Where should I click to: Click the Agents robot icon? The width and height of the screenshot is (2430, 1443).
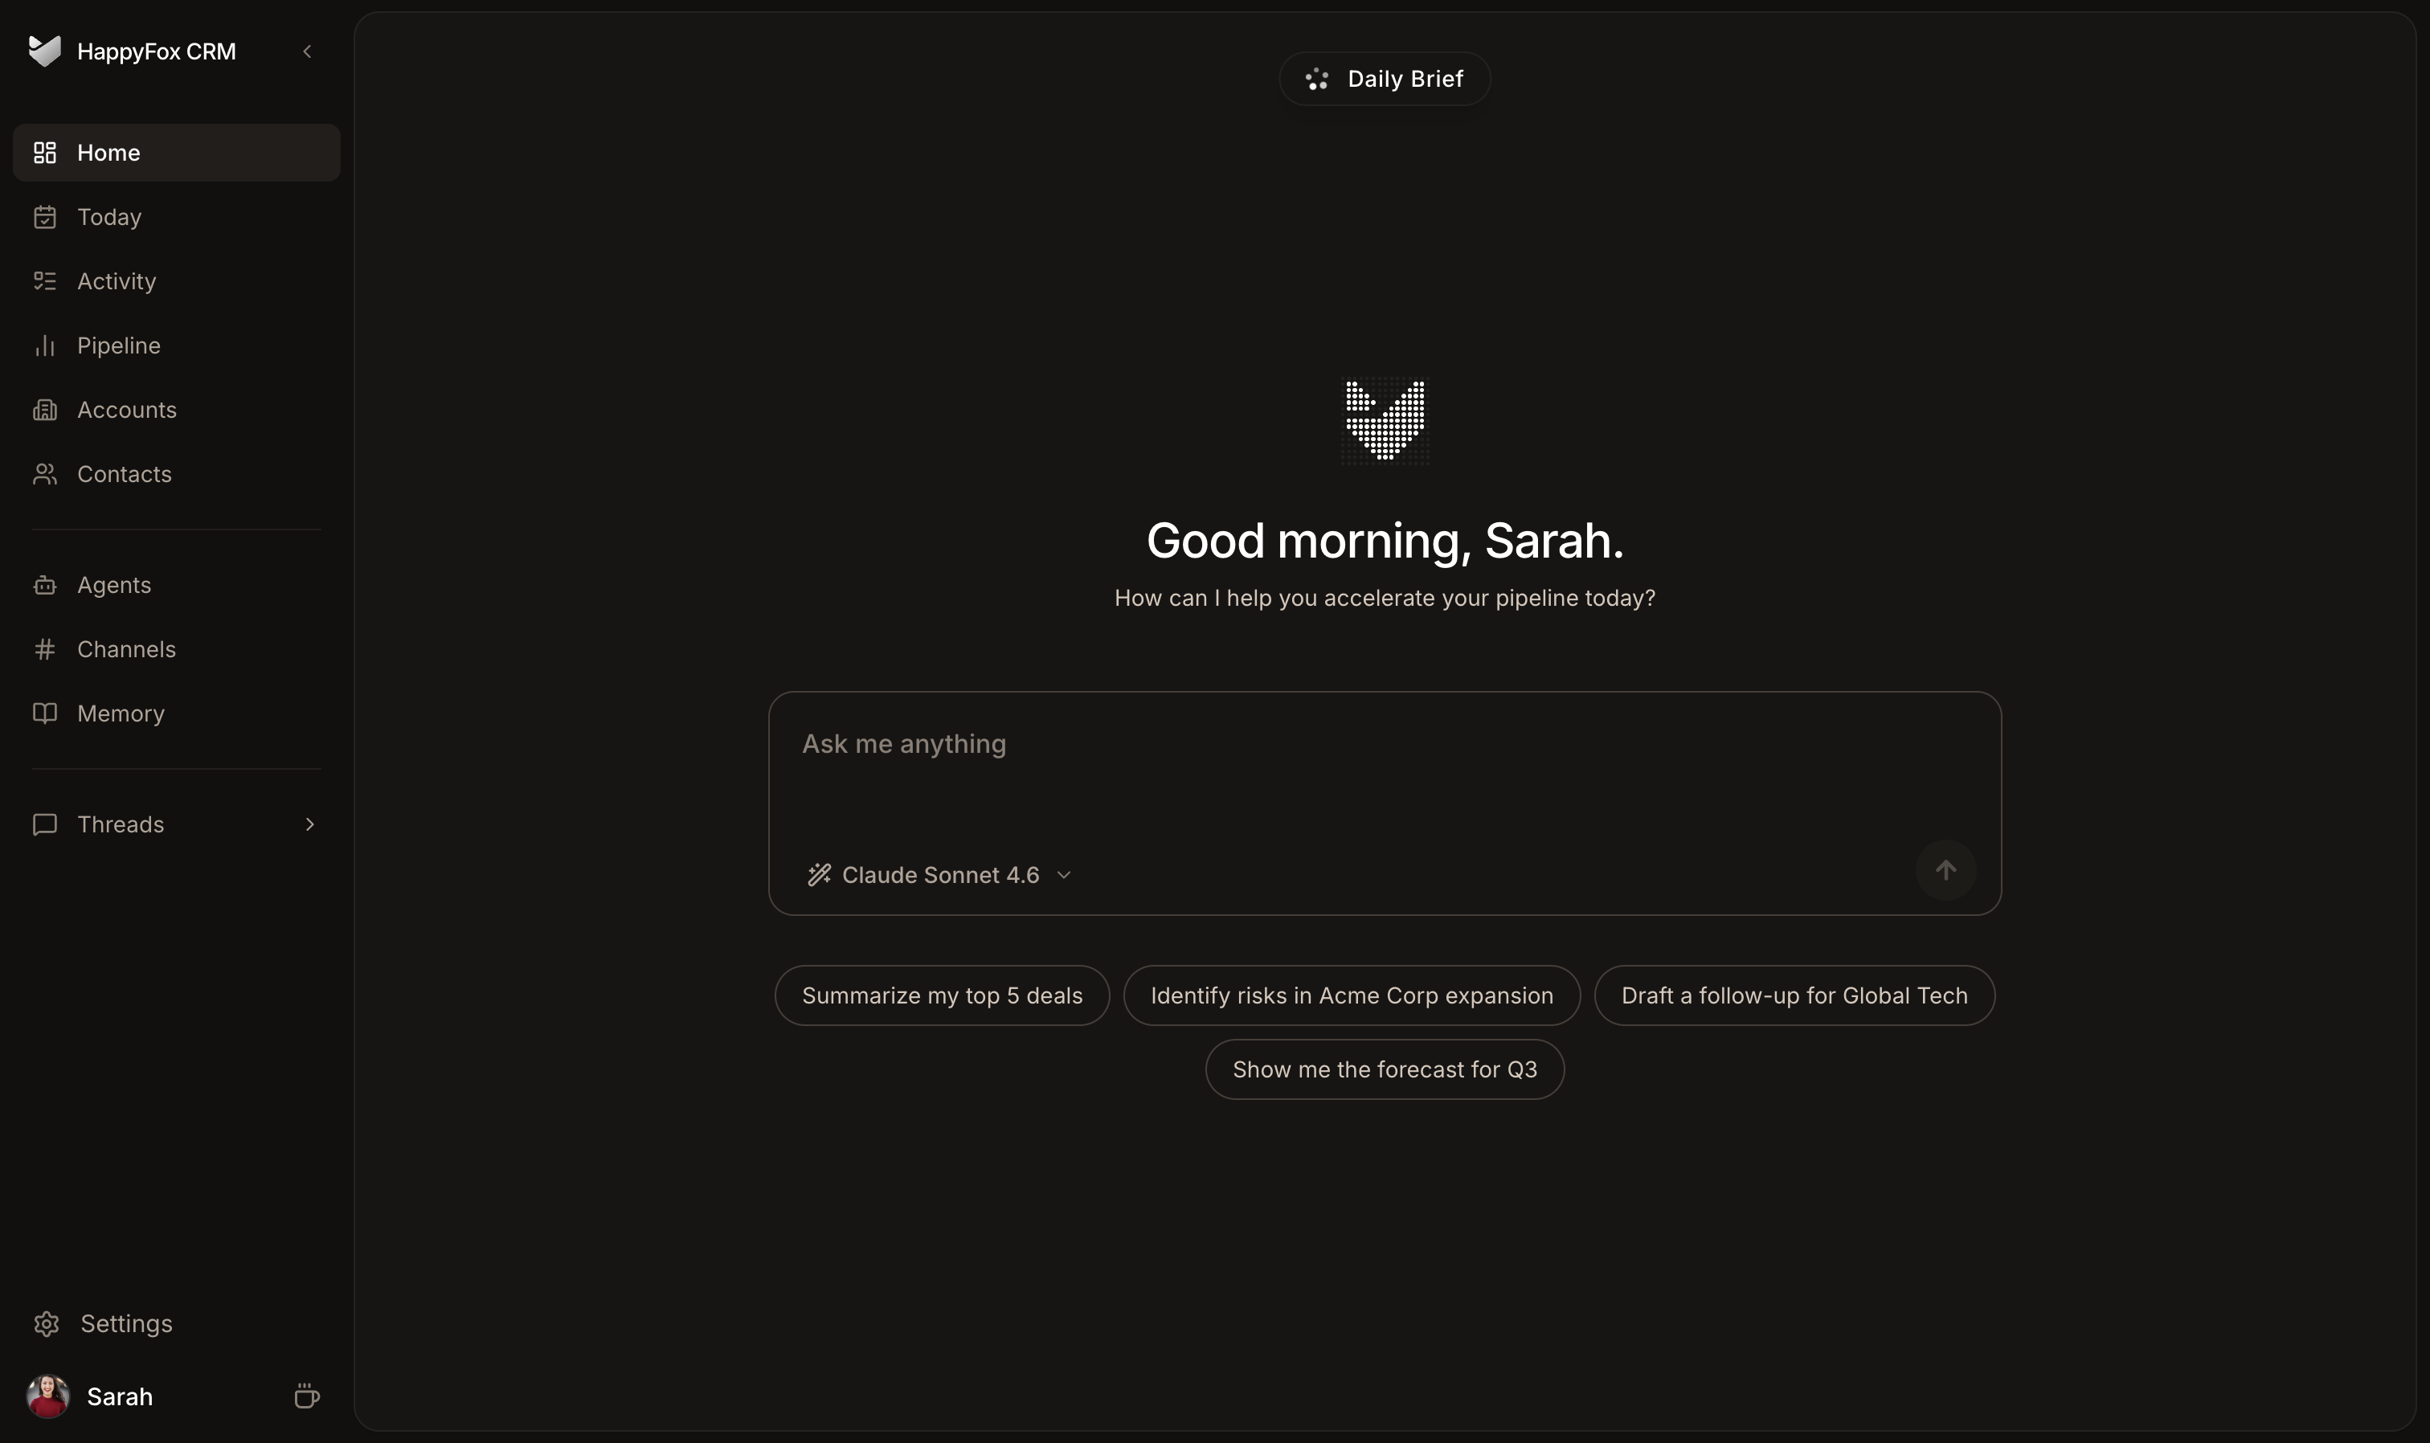(45, 584)
